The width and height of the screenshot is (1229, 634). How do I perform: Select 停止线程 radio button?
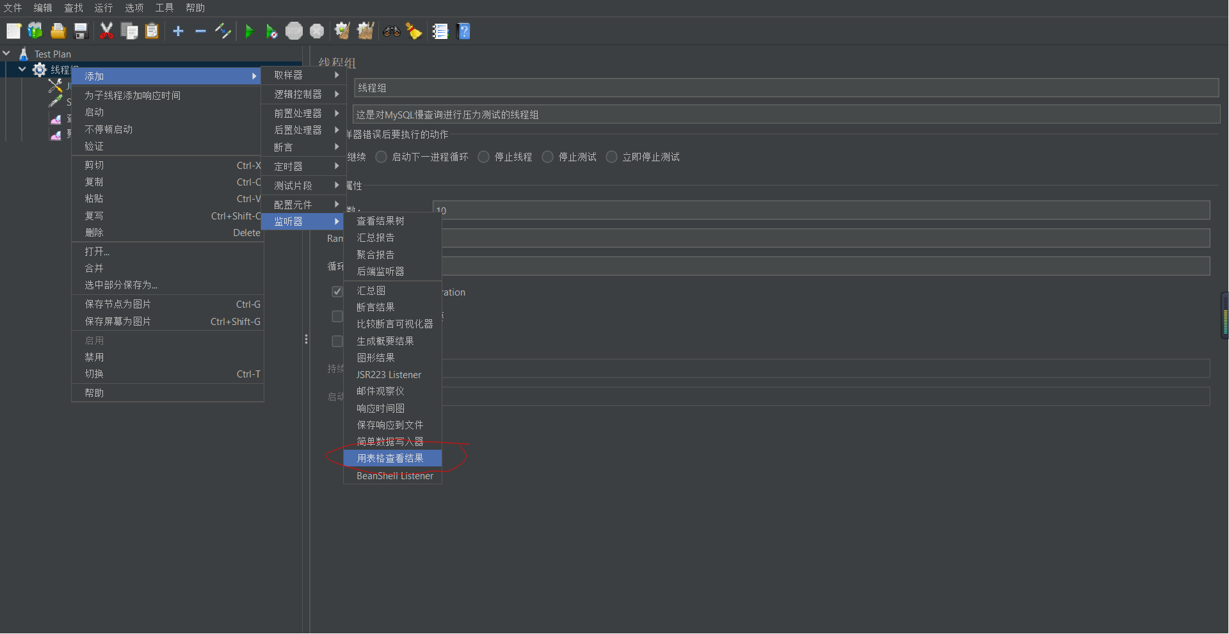pyautogui.click(x=484, y=157)
